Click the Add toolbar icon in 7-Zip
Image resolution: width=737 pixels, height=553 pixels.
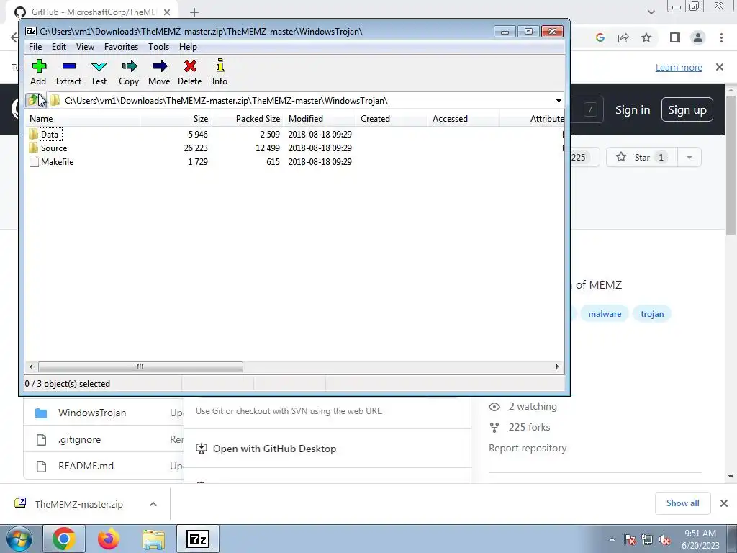(x=39, y=66)
